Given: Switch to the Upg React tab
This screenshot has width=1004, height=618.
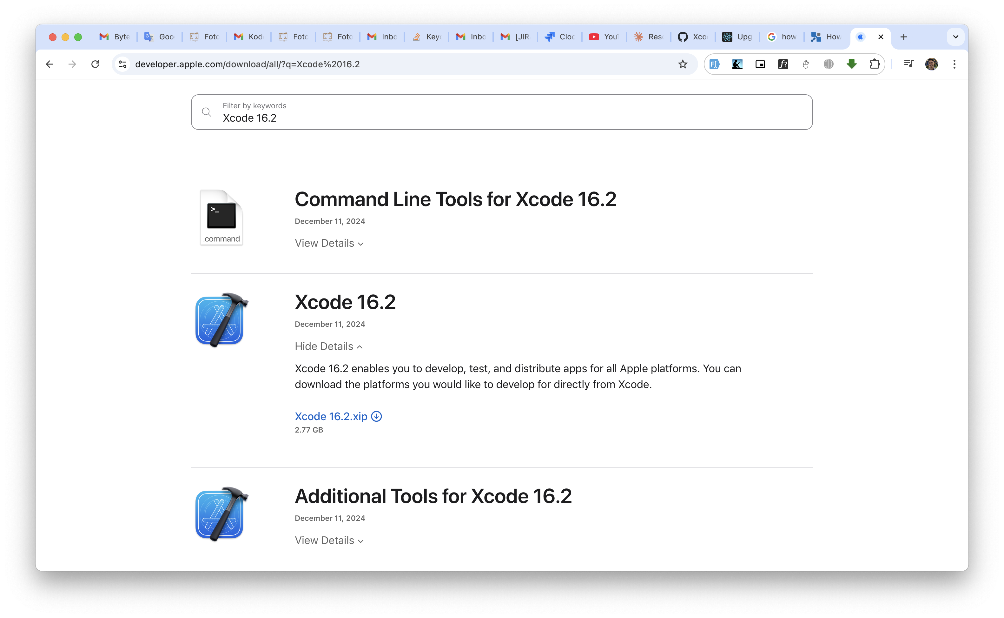Looking at the screenshot, I should (737, 37).
